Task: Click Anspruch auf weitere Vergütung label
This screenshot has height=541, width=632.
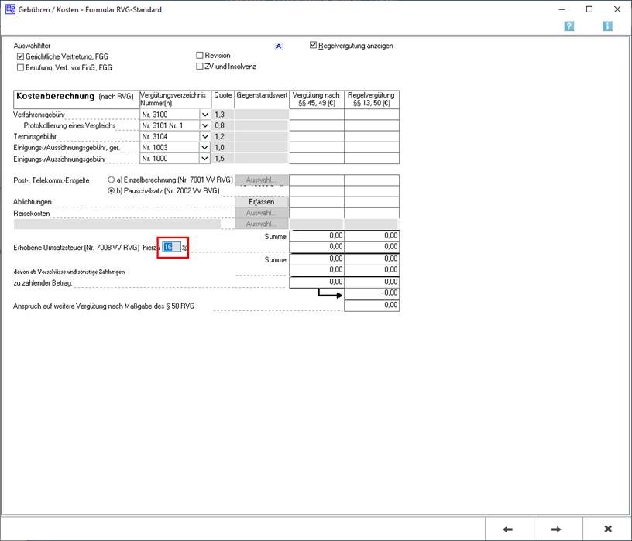Action: pyautogui.click(x=104, y=306)
